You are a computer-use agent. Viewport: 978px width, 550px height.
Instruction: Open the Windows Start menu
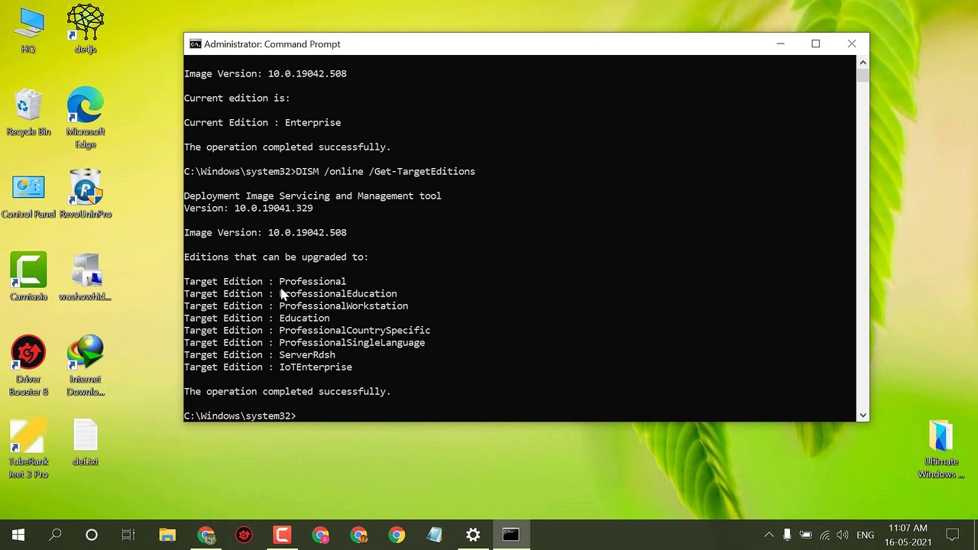18,535
